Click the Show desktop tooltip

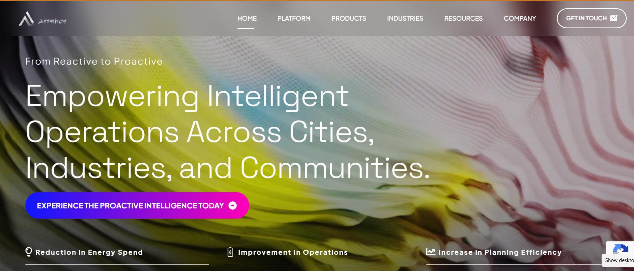(x=618, y=260)
